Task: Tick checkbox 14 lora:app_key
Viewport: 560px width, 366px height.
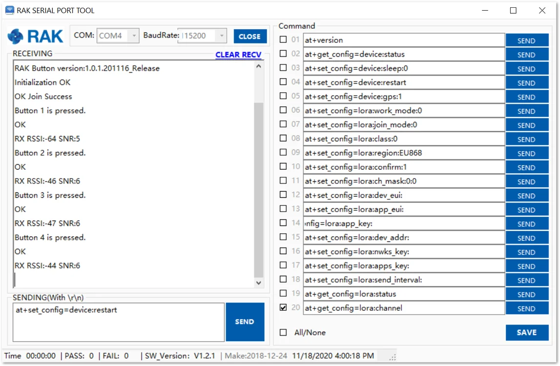Action: tap(283, 223)
